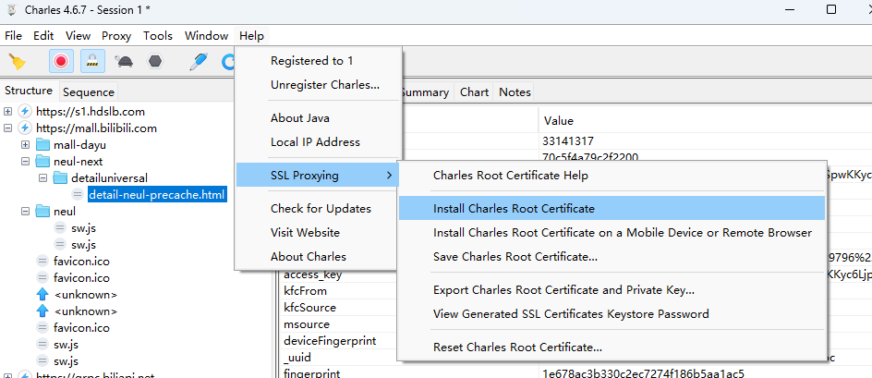Open the Edit menu
The image size is (872, 378).
coord(43,36)
